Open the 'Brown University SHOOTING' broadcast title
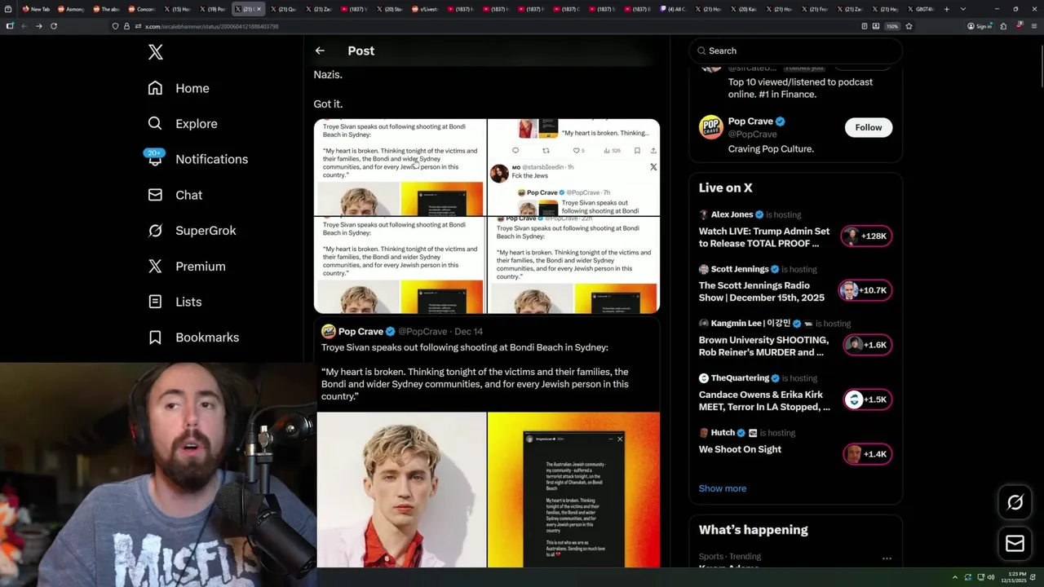 click(763, 346)
